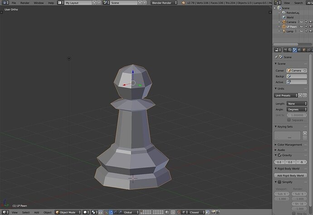This screenshot has height=215, width=313.
Task: Open the Help menu
Action: [51, 3]
